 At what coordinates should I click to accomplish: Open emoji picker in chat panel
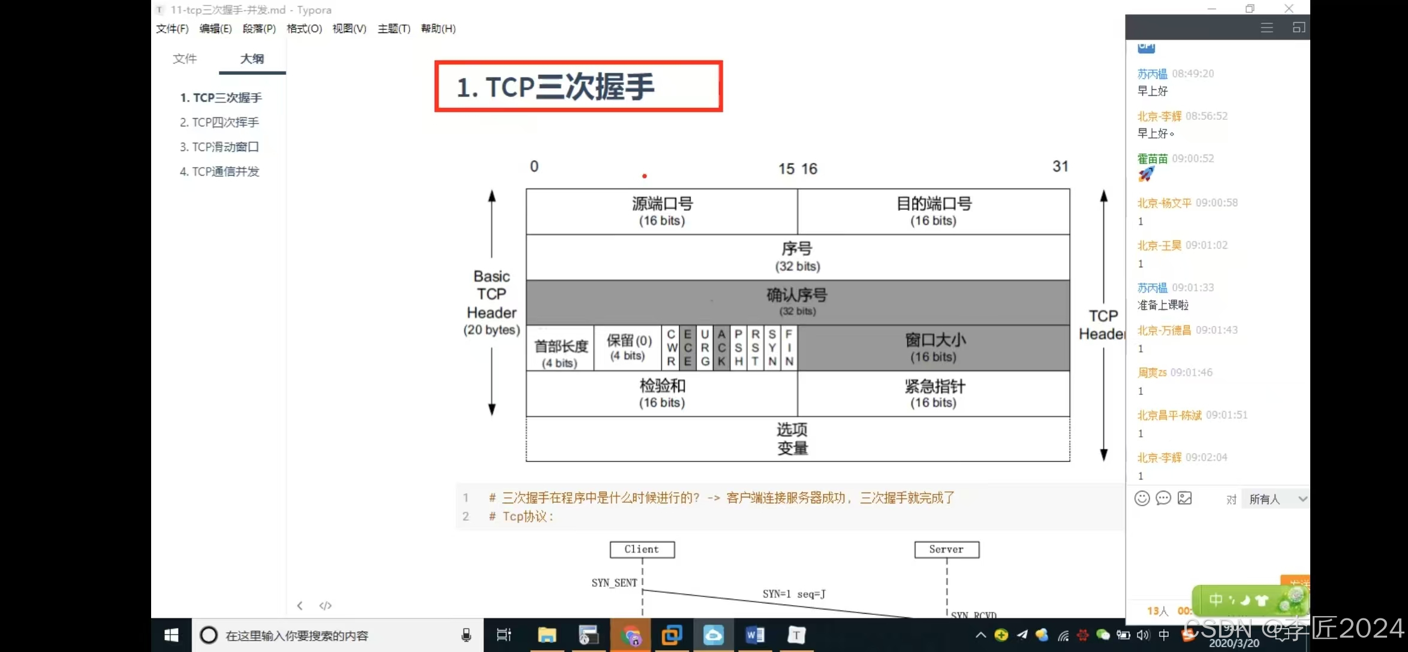pyautogui.click(x=1142, y=499)
